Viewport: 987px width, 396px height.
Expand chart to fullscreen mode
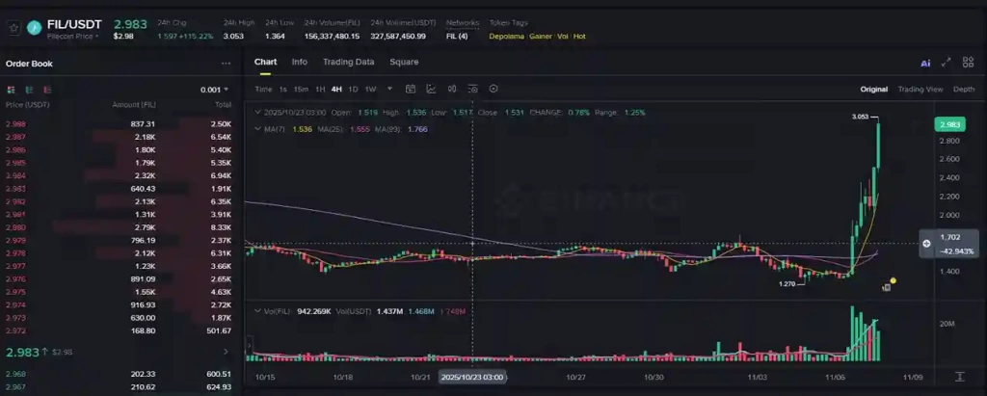pos(946,63)
